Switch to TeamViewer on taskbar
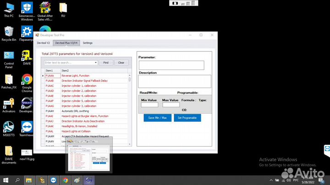The height and width of the screenshot is (185, 330). pyautogui.click(x=53, y=180)
